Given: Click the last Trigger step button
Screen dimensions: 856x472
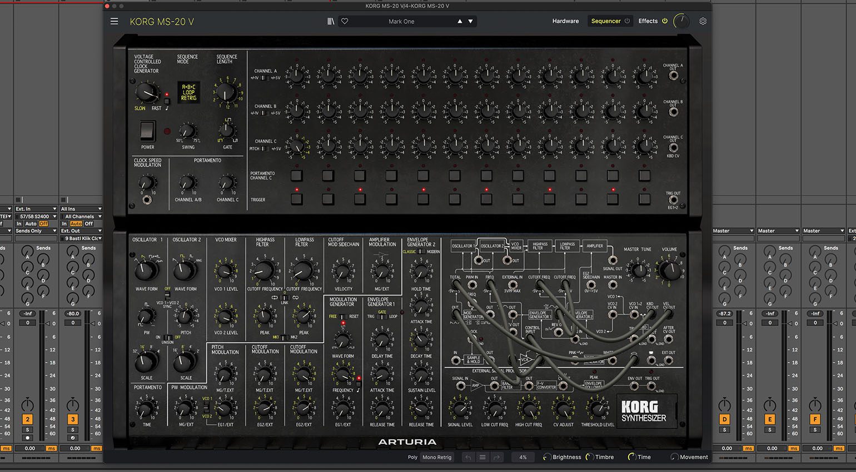Looking at the screenshot, I should [x=644, y=199].
